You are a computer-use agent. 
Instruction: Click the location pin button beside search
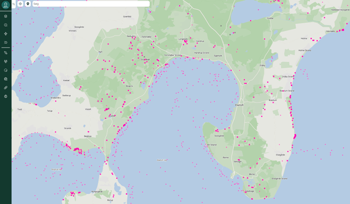click(x=28, y=4)
